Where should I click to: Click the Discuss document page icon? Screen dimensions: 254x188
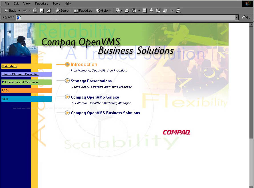[144, 11]
